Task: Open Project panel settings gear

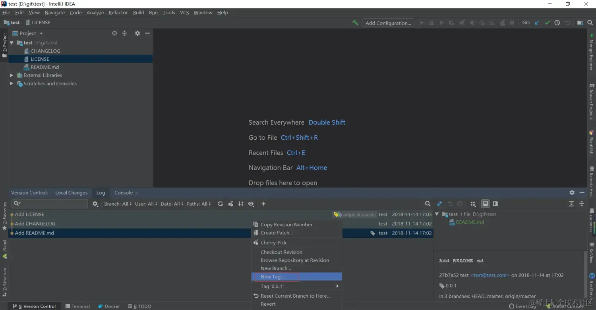Action: (137, 33)
